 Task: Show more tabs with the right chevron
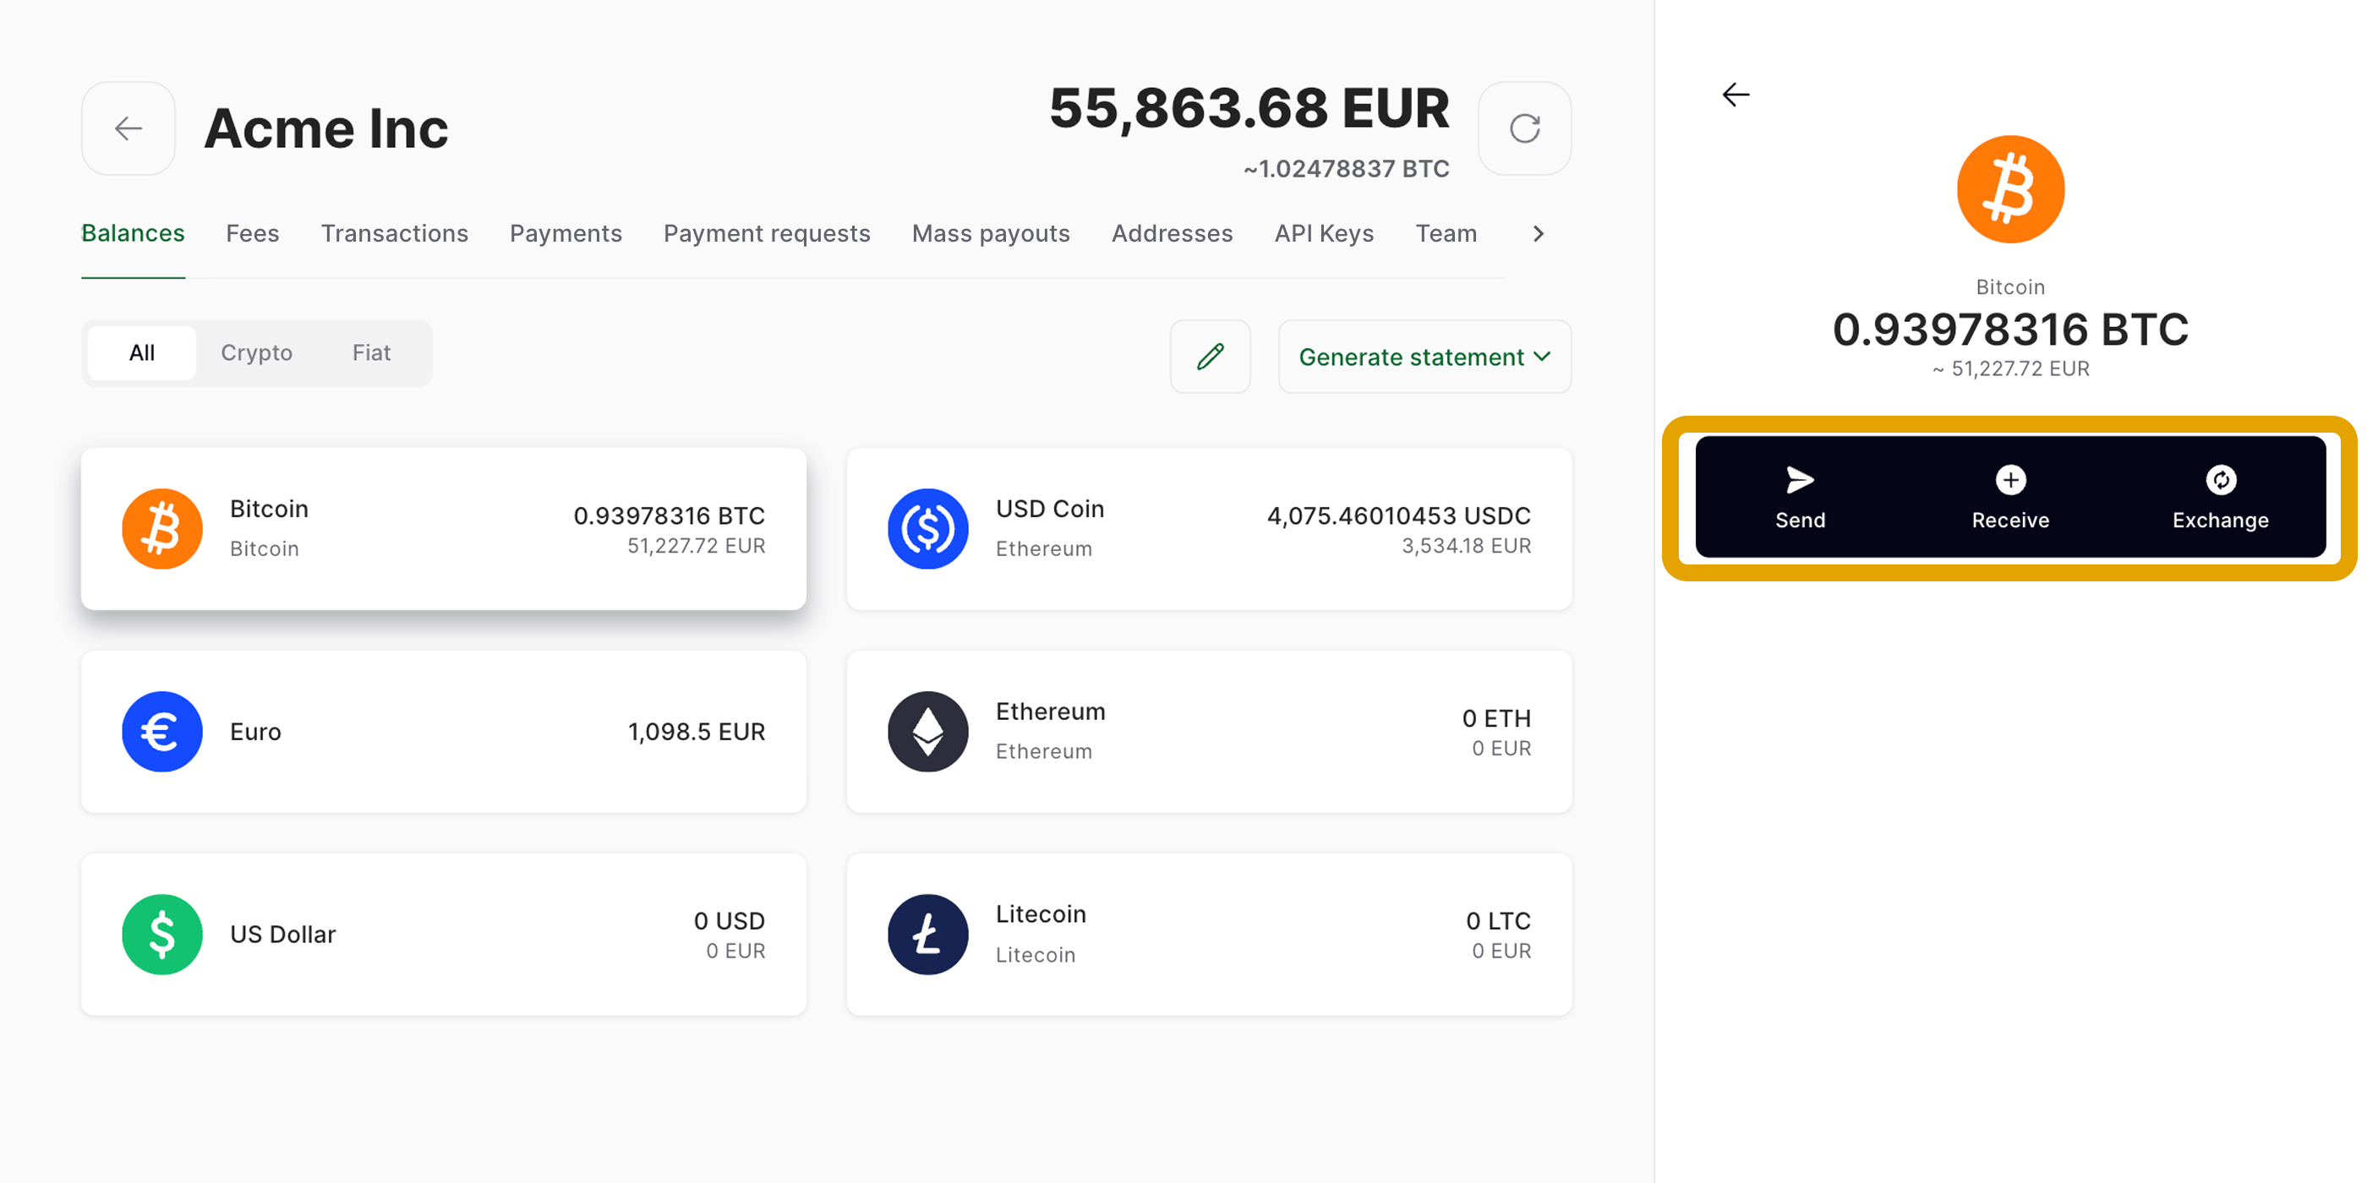click(1539, 233)
